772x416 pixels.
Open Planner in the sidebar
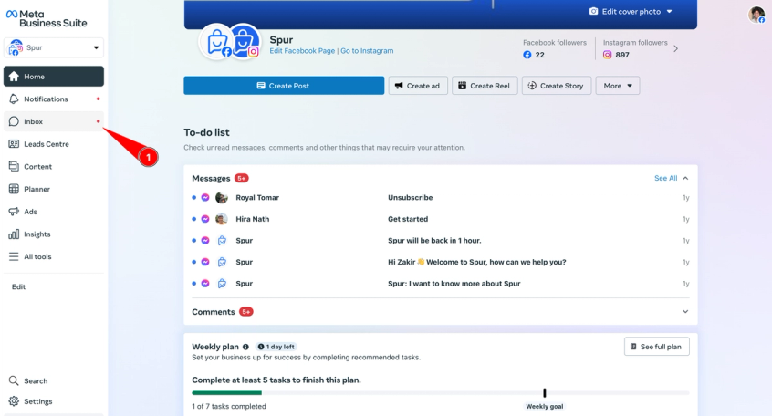point(54,189)
